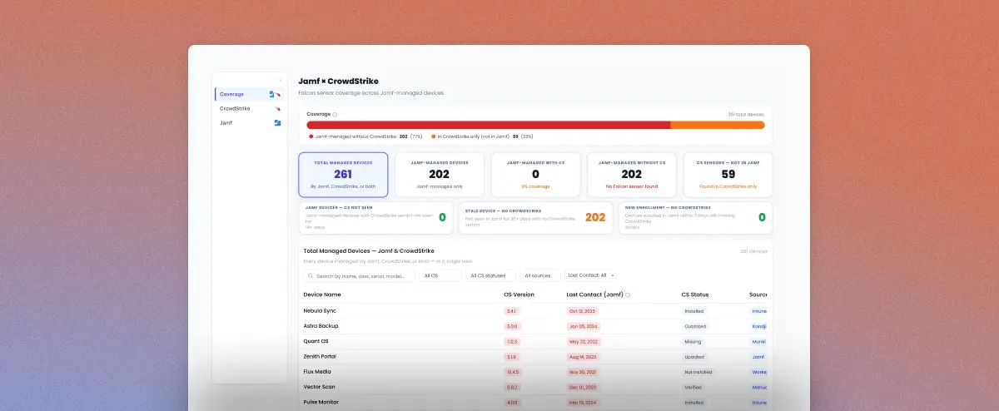The width and height of the screenshot is (999, 411).
Task: Select the Total Managed Devices card
Action: click(x=343, y=175)
